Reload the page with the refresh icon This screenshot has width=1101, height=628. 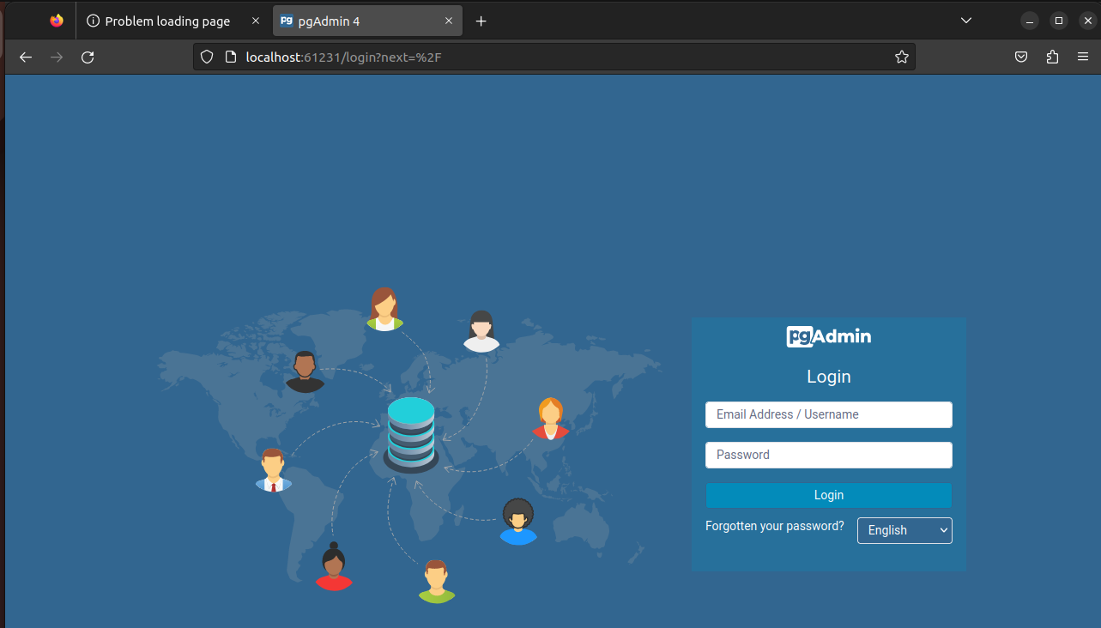pyautogui.click(x=88, y=57)
